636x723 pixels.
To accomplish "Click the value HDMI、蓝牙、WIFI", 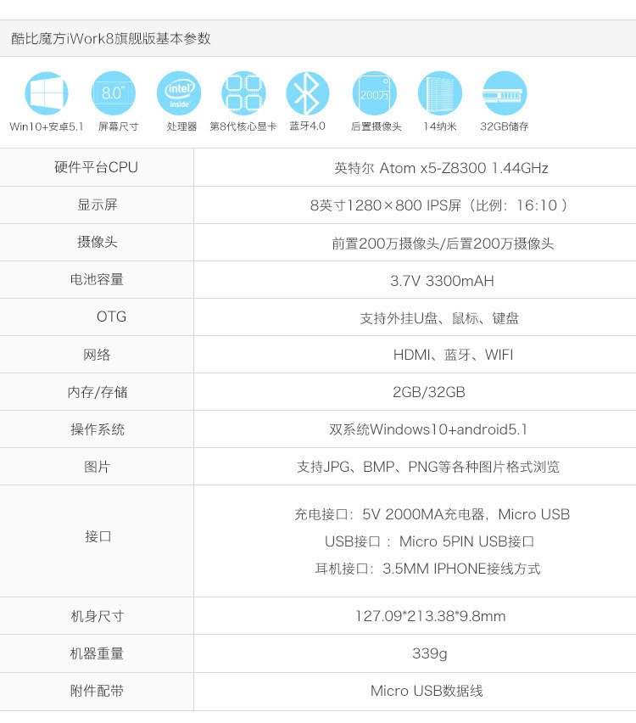I will coord(453,355).
